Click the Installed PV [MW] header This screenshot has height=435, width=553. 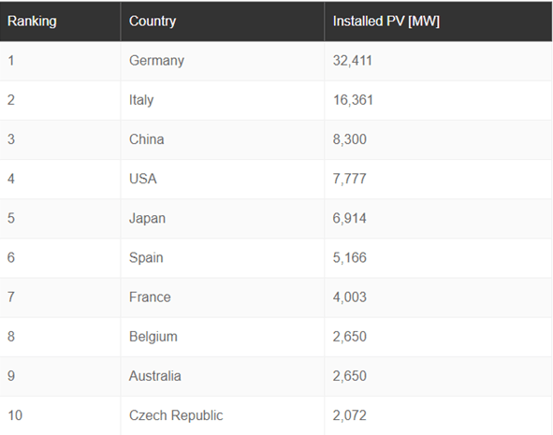438,22
